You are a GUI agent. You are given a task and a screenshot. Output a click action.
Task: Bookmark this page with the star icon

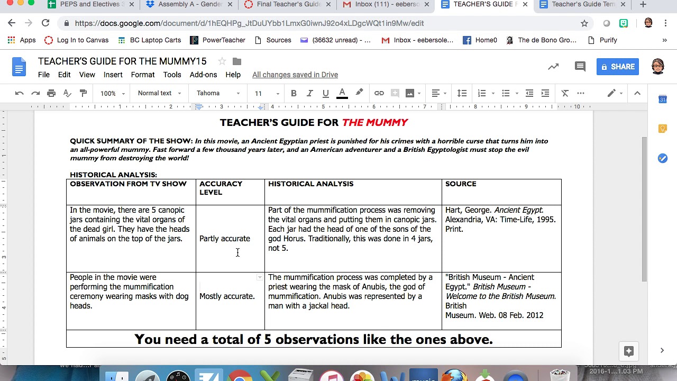(584, 23)
